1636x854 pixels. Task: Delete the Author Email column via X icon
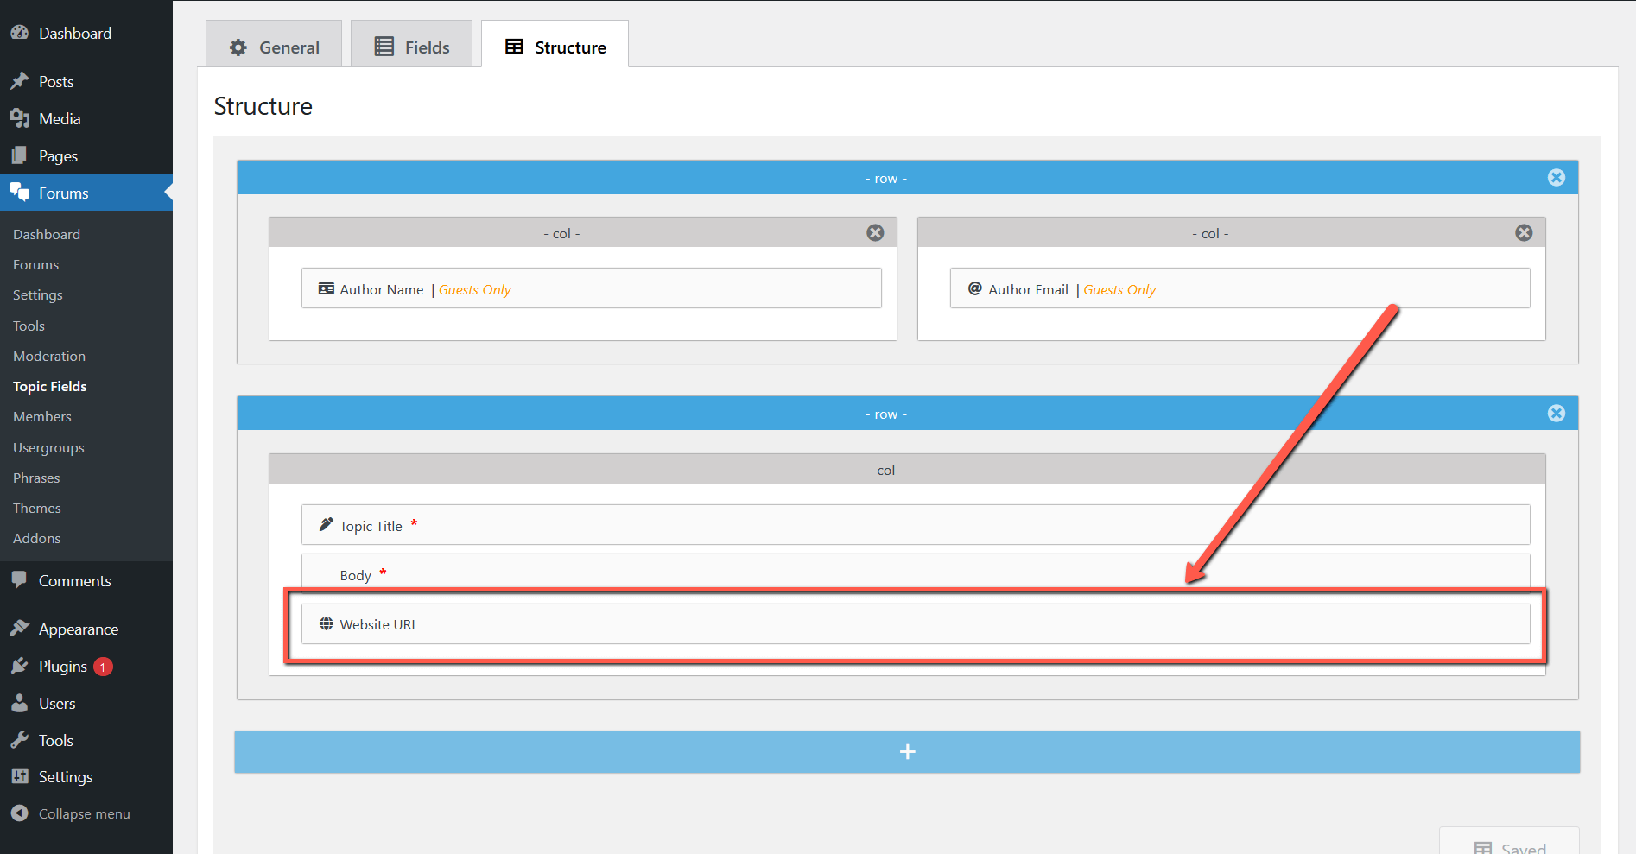tap(1524, 233)
